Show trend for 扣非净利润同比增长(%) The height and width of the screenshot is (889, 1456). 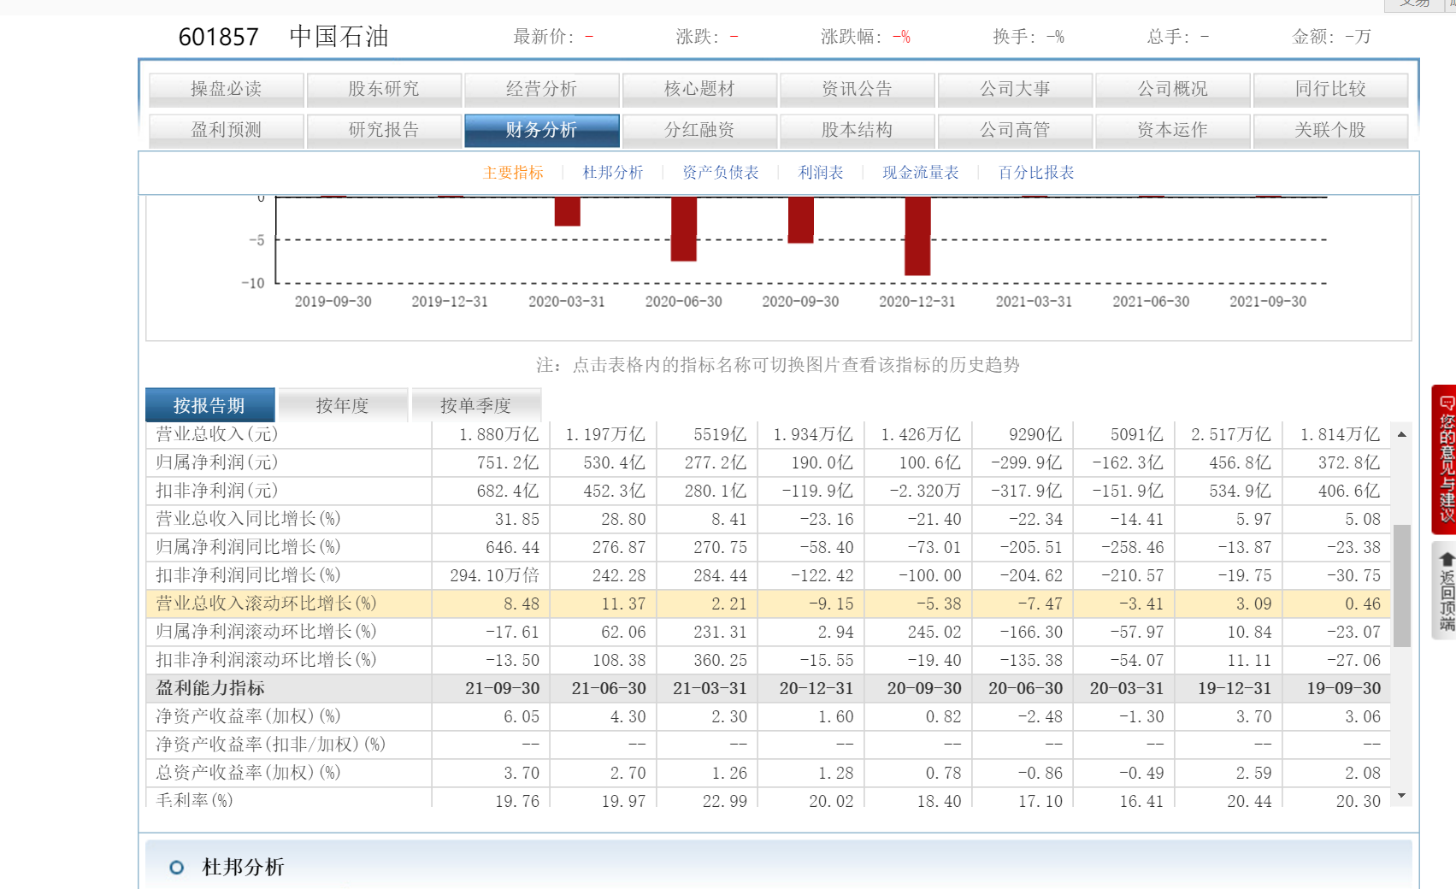pos(248,575)
